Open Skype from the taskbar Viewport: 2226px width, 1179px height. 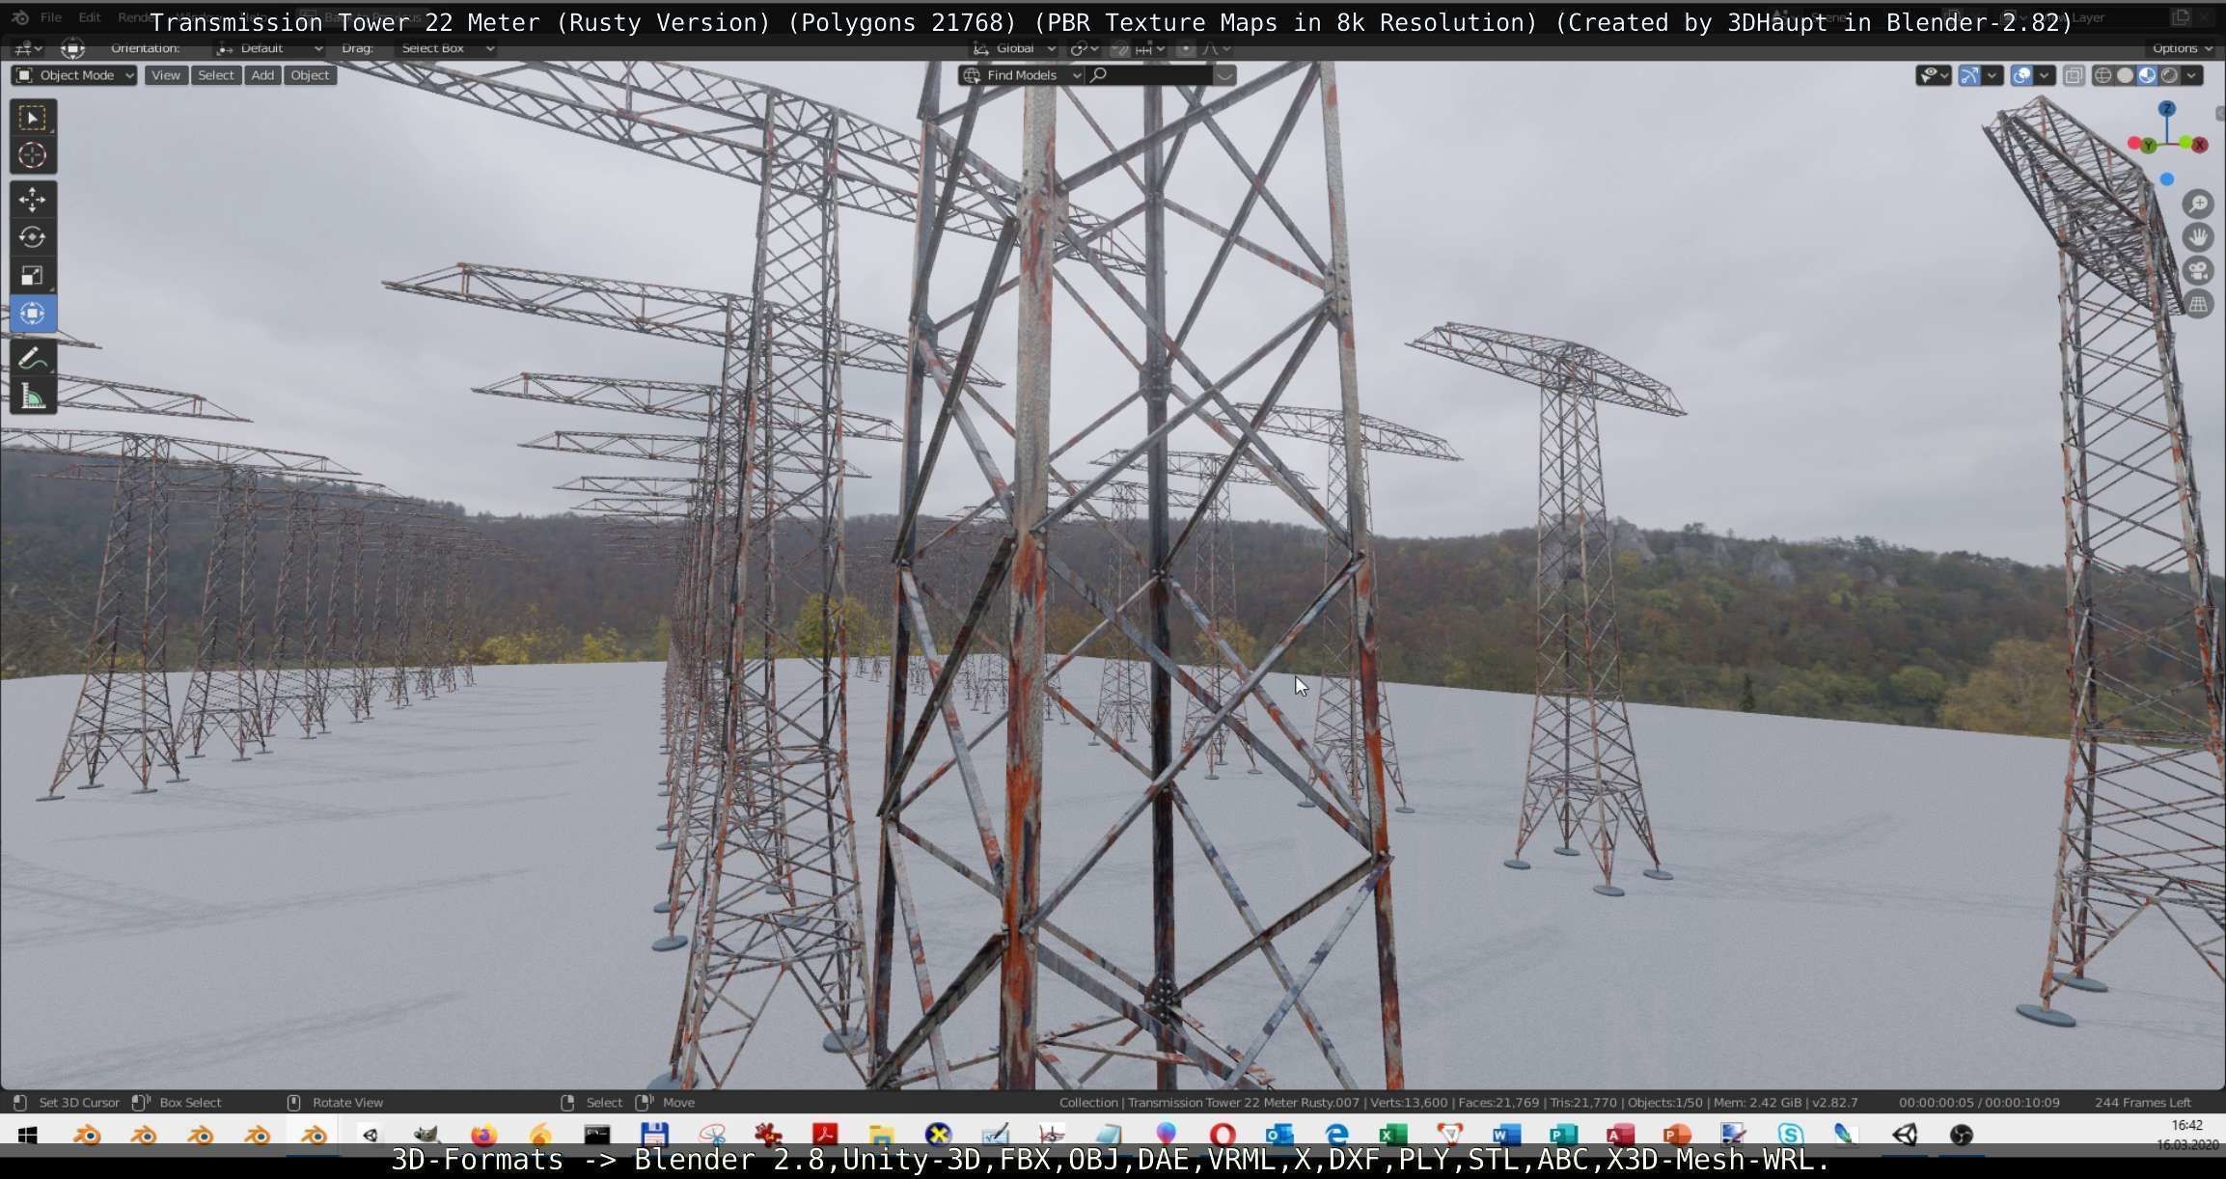pyautogui.click(x=1790, y=1135)
